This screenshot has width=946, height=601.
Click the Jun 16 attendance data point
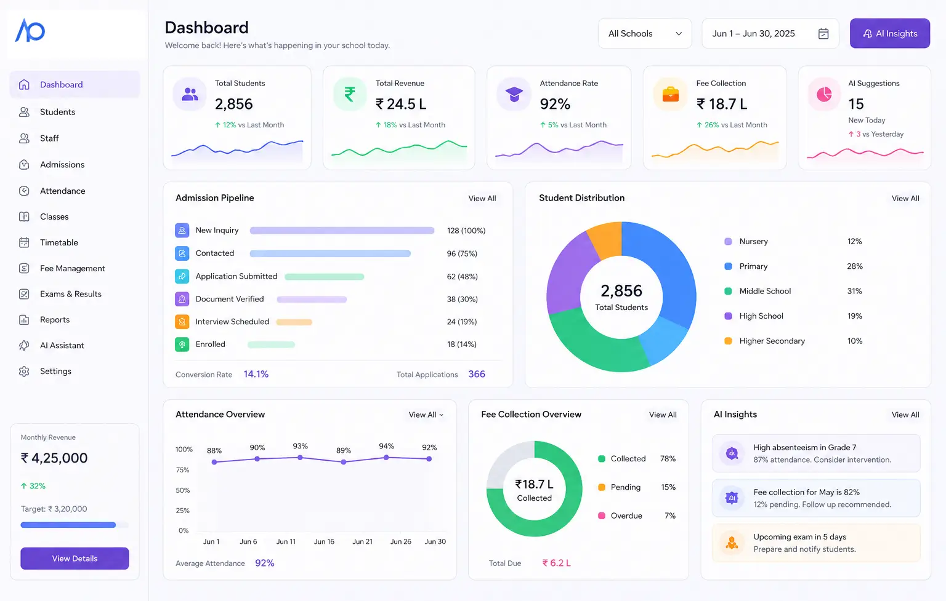coord(343,462)
